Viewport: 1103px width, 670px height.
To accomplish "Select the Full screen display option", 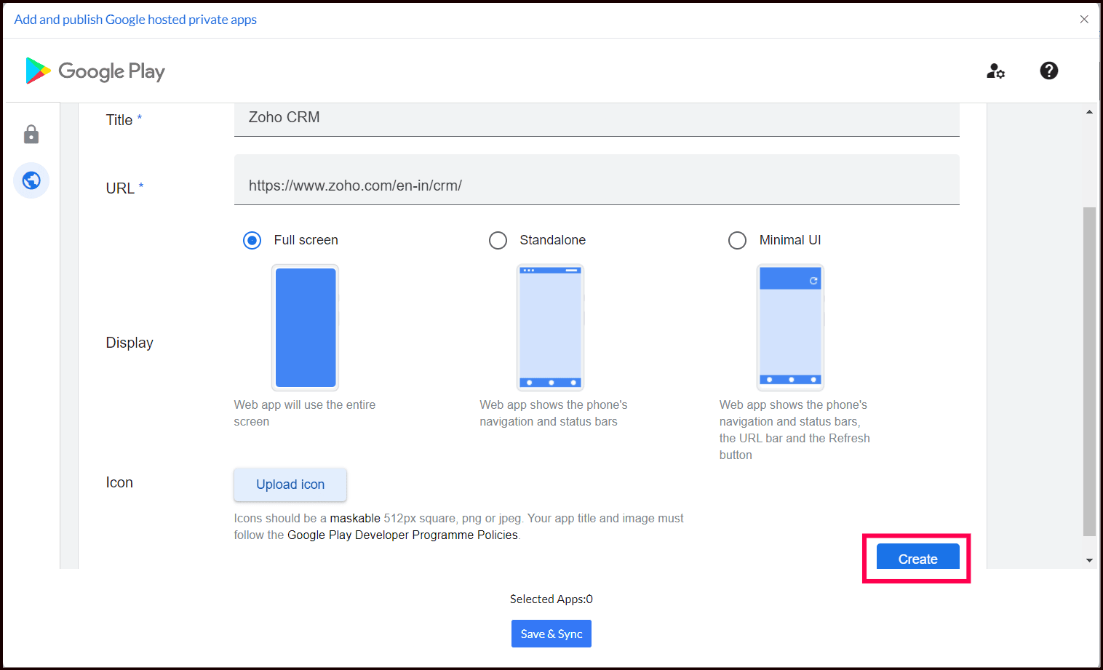I will click(252, 240).
